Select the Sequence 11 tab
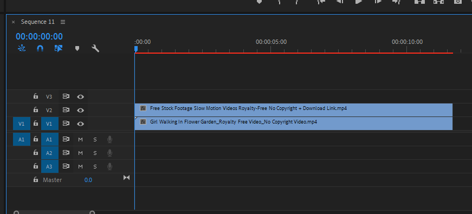The image size is (472, 214). pyautogui.click(x=38, y=22)
